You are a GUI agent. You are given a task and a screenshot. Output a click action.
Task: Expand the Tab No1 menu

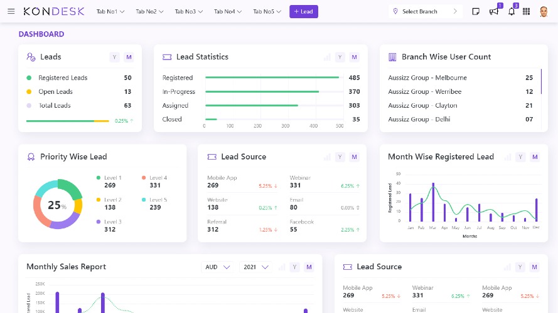pyautogui.click(x=110, y=12)
